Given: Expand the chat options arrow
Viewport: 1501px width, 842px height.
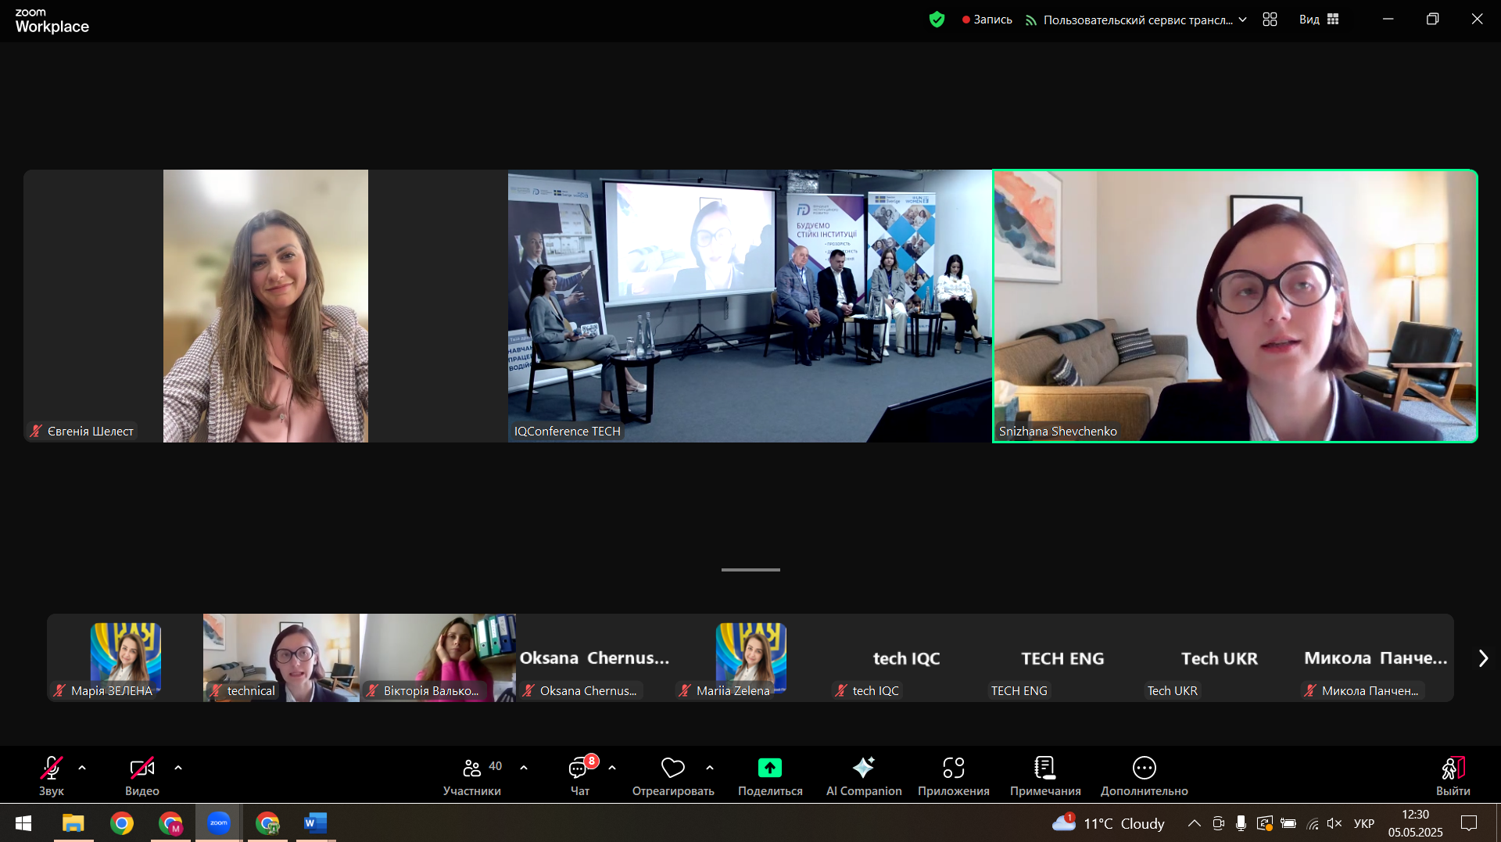Looking at the screenshot, I should [612, 768].
